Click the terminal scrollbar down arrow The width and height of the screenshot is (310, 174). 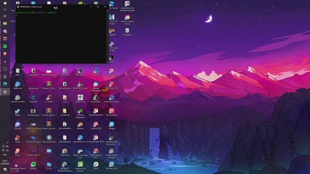tap(108, 62)
